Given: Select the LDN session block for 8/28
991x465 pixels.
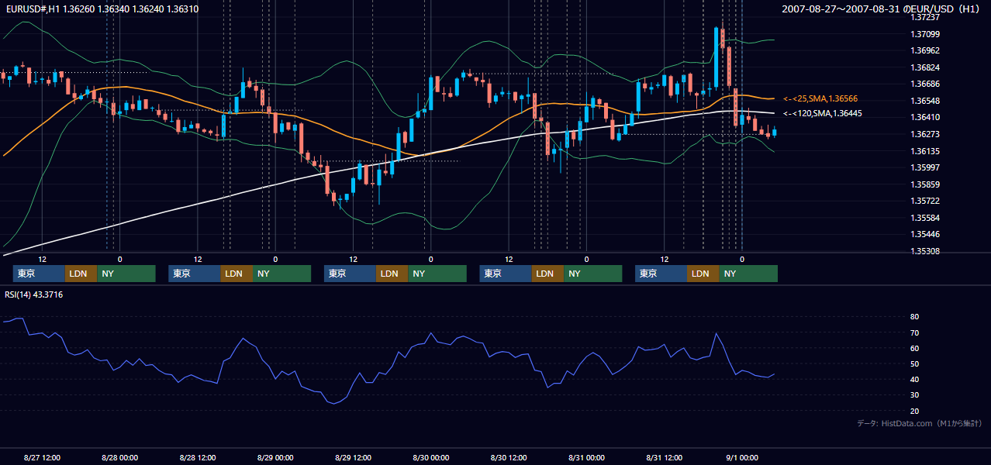Looking at the screenshot, I should tap(237, 274).
